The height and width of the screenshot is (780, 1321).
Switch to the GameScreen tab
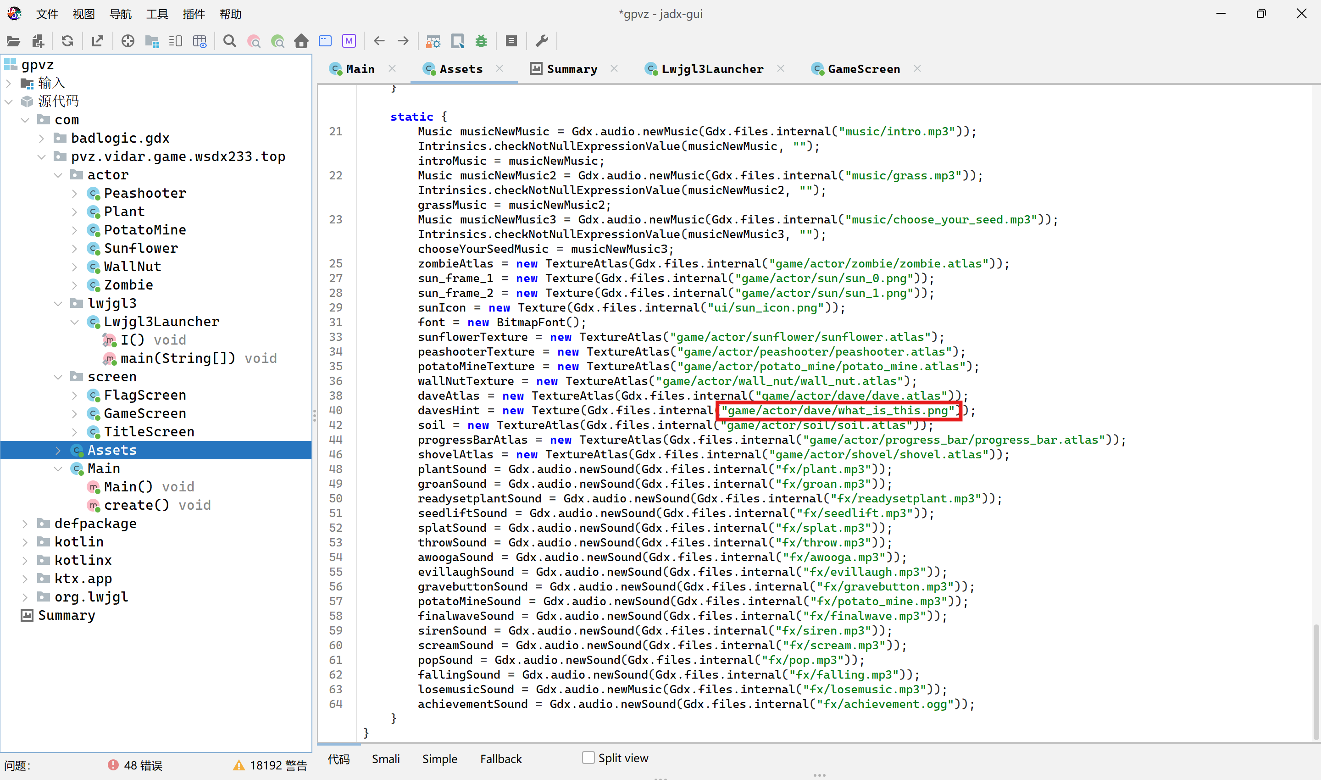pos(863,69)
